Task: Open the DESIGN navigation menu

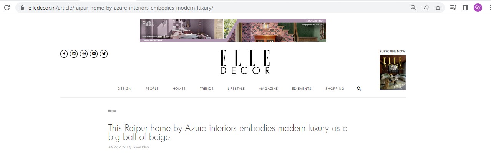Action: pos(124,89)
